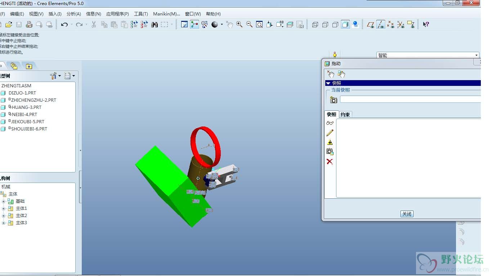Screen dimensions: 492x276
Task: Click the Layers icon in toolbar
Action: 290,24
